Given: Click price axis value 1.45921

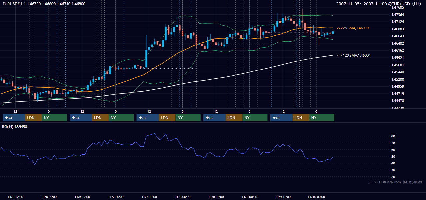Looking at the screenshot, I should point(397,58).
